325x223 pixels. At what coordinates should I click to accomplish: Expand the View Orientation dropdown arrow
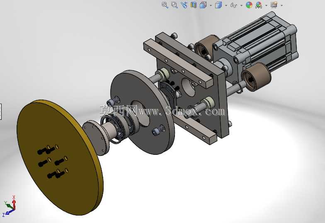tap(211, 6)
